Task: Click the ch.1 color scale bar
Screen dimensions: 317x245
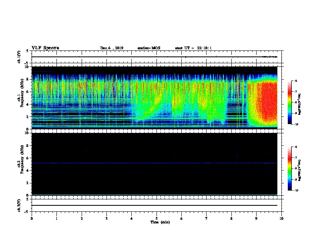Action: coord(290,102)
